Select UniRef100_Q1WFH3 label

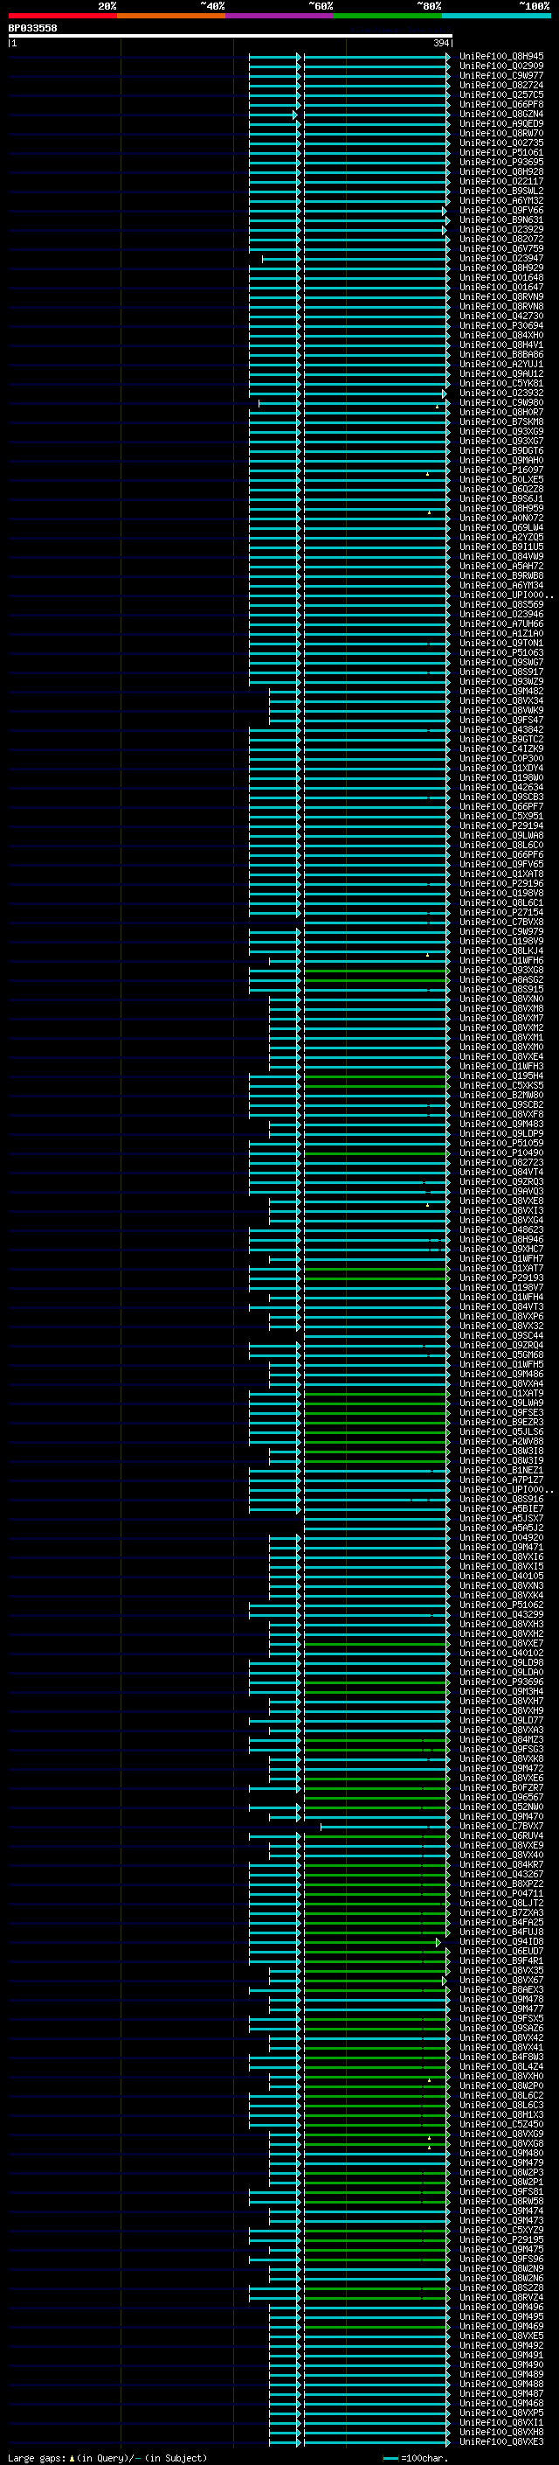pos(501,1067)
